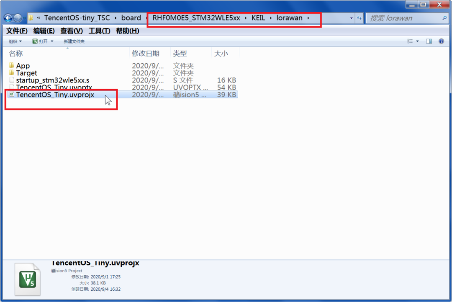Viewport: 452px width, 302px height.
Task: Click 修改日期 2020/9/1 17:25 in details pane
Action: point(96,276)
